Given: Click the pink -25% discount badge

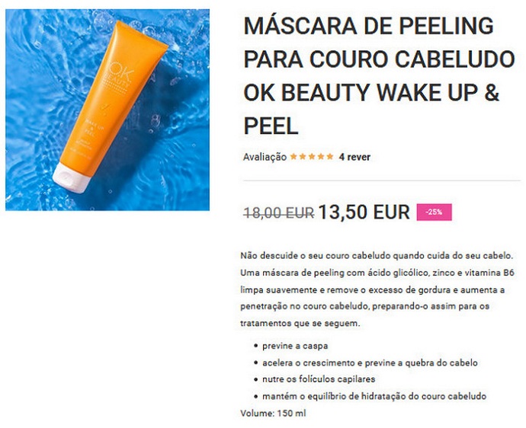Looking at the screenshot, I should (x=434, y=212).
